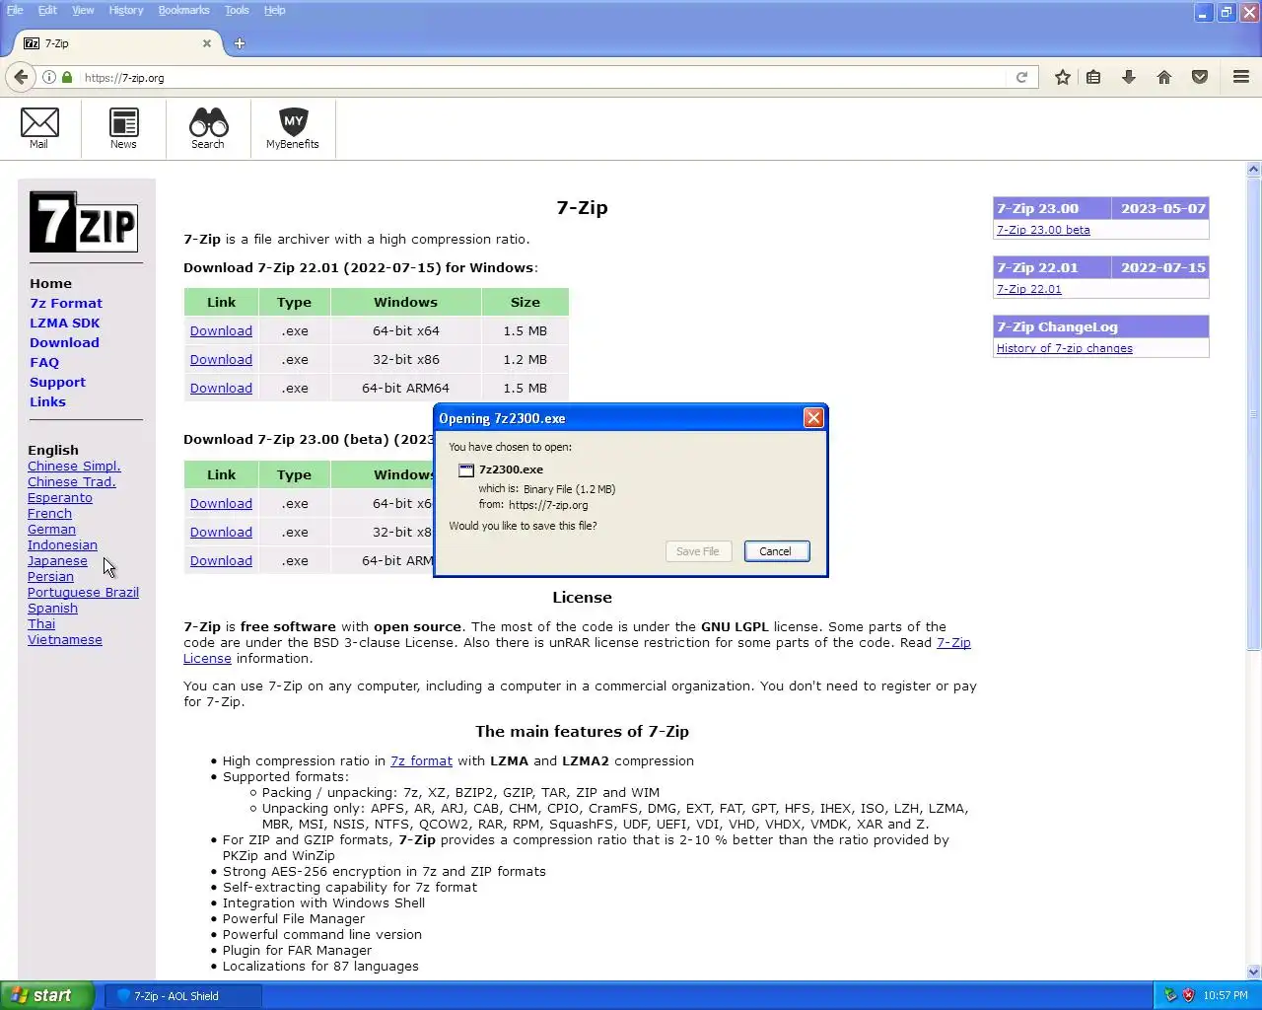This screenshot has width=1262, height=1010.
Task: Click the taskbar clock showing 10:57 PM
Action: pos(1226,995)
